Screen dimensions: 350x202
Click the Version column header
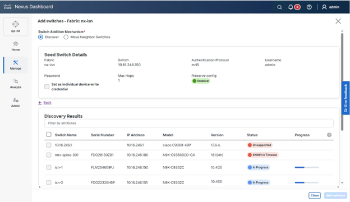pyautogui.click(x=217, y=135)
